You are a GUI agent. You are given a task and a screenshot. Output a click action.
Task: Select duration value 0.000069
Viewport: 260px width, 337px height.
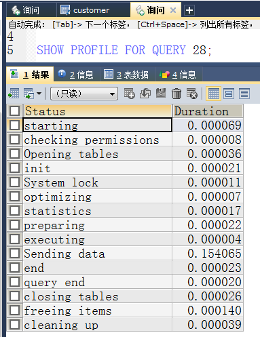click(208, 125)
